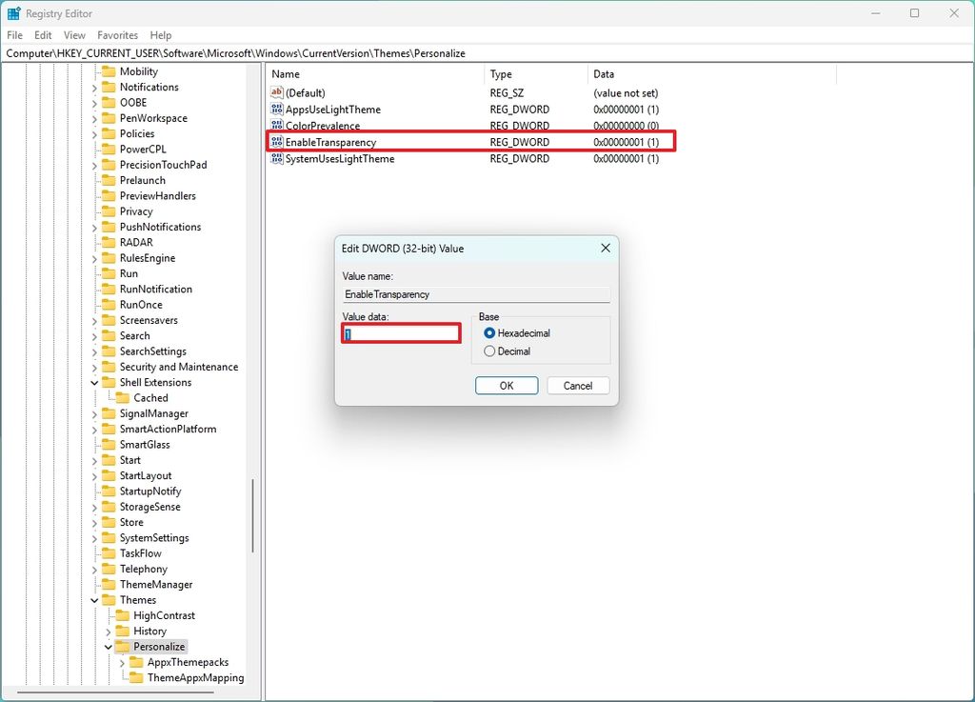Image resolution: width=975 pixels, height=702 pixels.
Task: Click inside the Value data input field
Action: (x=400, y=334)
